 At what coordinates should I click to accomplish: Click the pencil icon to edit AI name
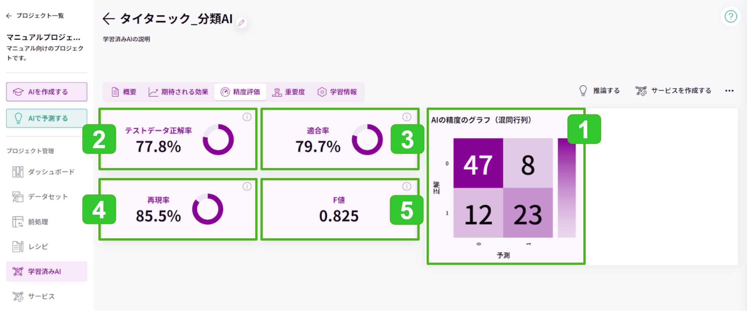[x=241, y=22]
